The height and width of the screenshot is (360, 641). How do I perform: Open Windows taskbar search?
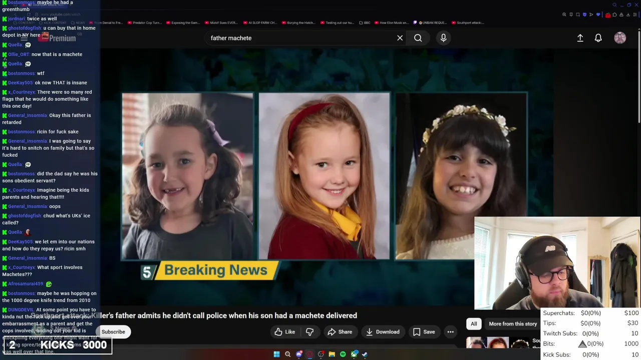click(287, 354)
